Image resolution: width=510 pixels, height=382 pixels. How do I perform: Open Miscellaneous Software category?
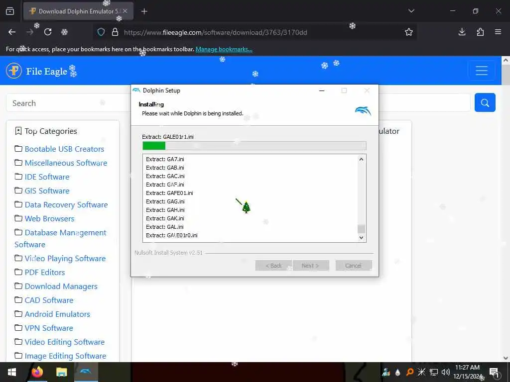(66, 163)
